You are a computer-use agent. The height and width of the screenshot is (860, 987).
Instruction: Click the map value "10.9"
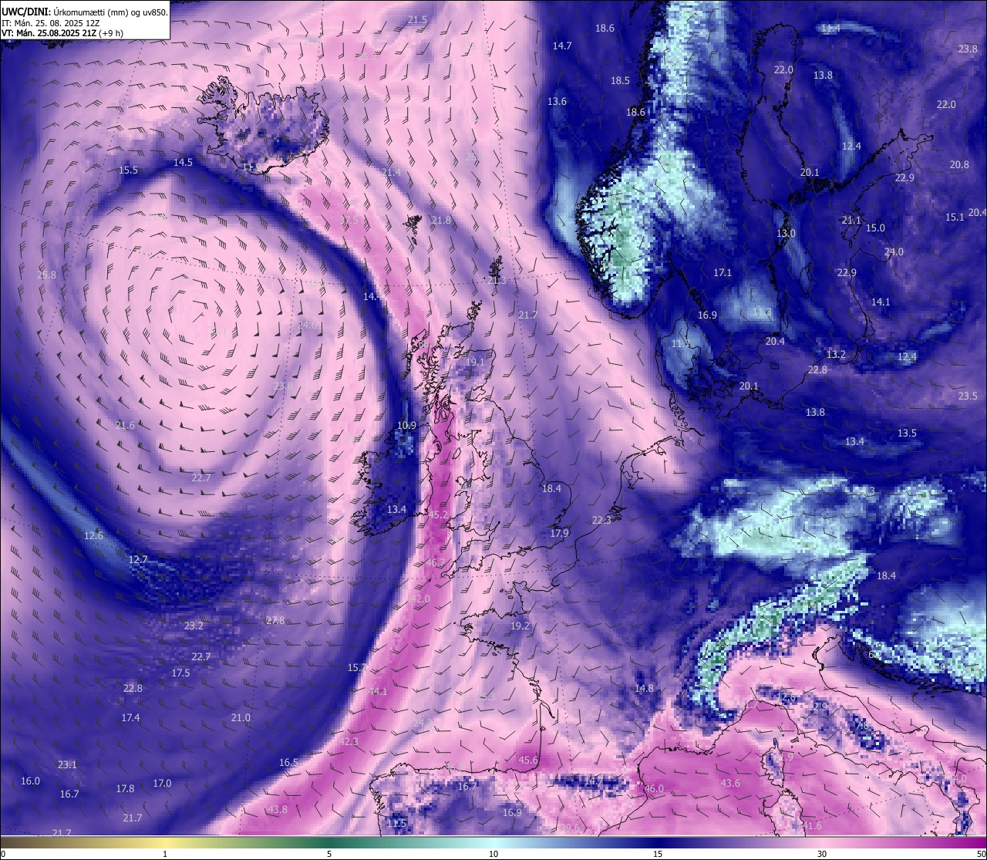[x=406, y=425]
